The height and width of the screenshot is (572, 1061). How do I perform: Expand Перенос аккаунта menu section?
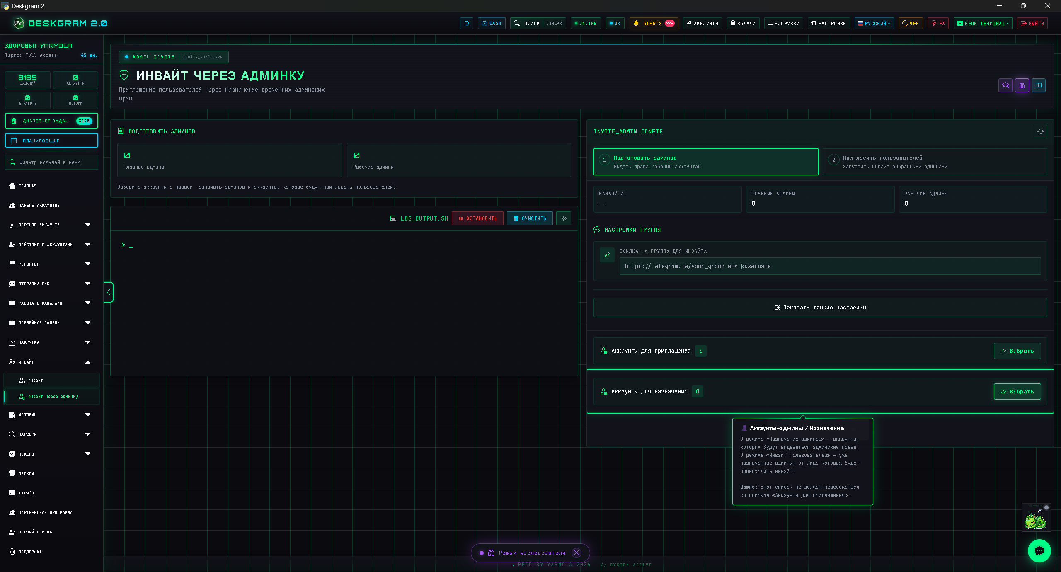click(x=51, y=225)
